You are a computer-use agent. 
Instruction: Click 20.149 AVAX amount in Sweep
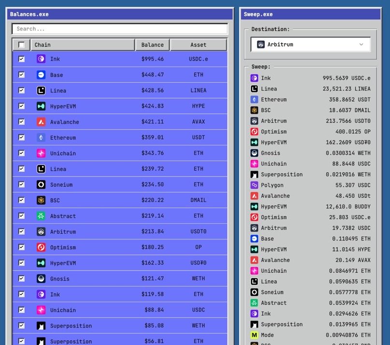pos(353,260)
